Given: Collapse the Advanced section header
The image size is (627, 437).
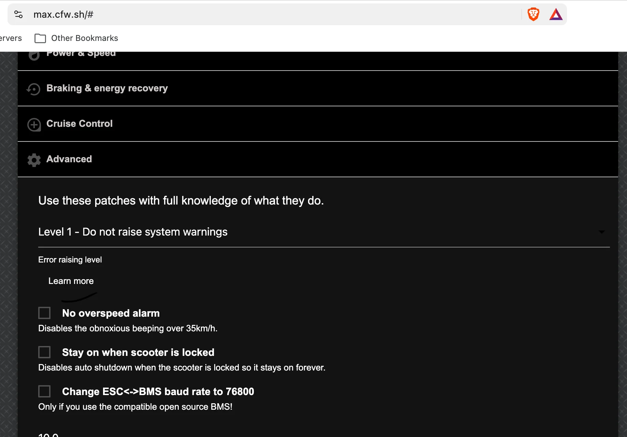Looking at the screenshot, I should 318,159.
